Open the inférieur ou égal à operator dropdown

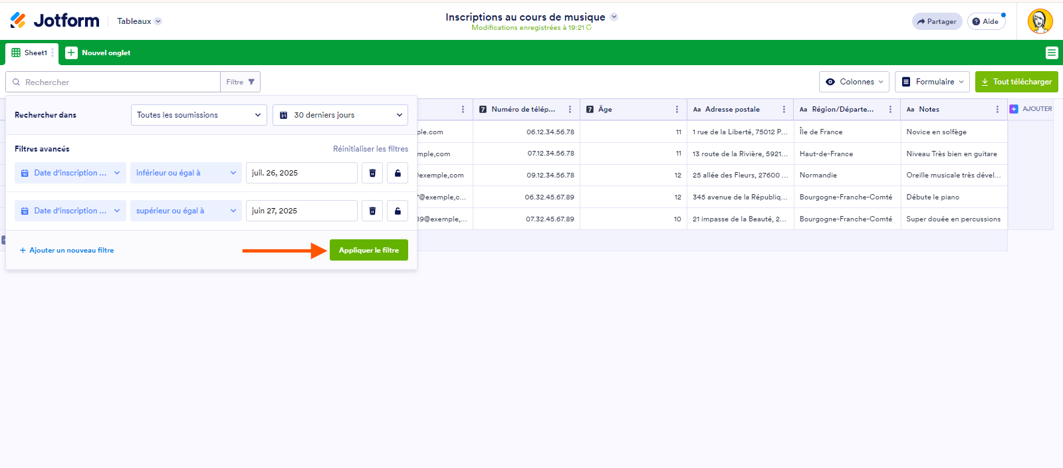(x=186, y=173)
